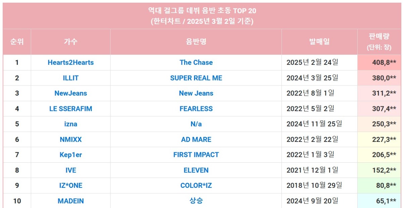Open the IZ*ONE artist link
403x208 pixels.
71,186
